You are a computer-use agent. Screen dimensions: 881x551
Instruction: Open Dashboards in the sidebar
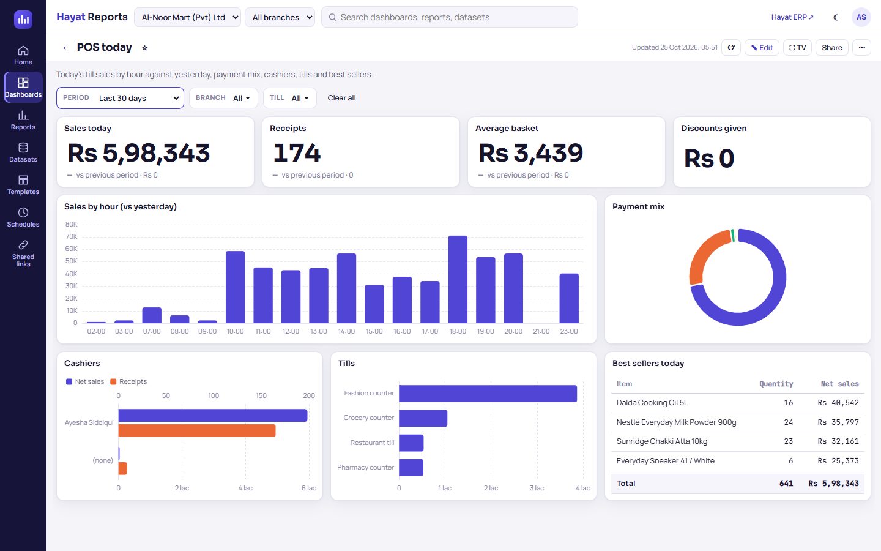point(23,88)
